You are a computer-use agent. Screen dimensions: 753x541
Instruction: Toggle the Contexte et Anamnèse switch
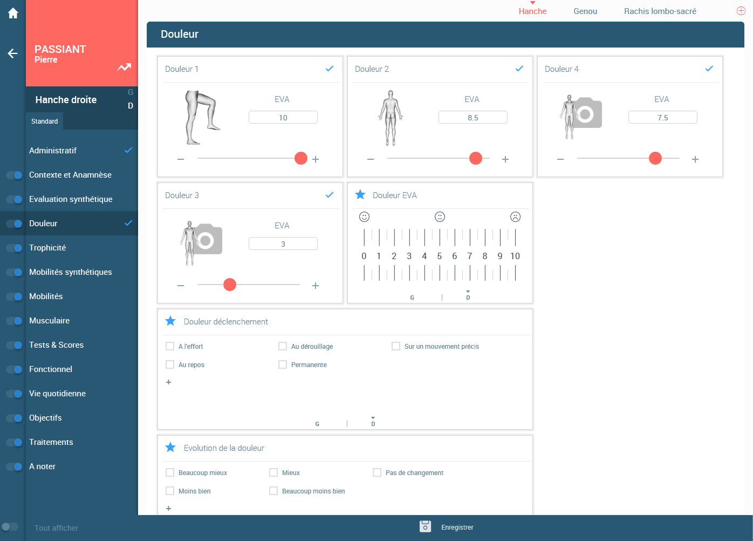(x=14, y=175)
